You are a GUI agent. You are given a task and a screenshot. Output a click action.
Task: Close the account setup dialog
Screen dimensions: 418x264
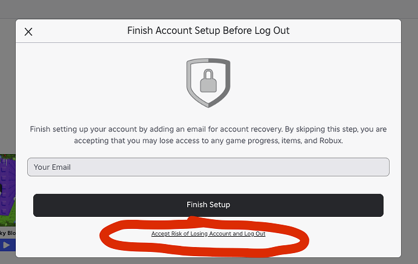tap(28, 32)
